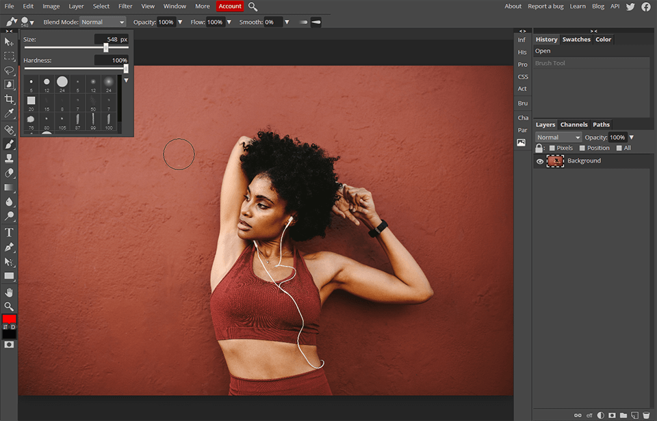This screenshot has height=421, width=657.
Task: Open the Report a bug link
Action: click(x=545, y=6)
